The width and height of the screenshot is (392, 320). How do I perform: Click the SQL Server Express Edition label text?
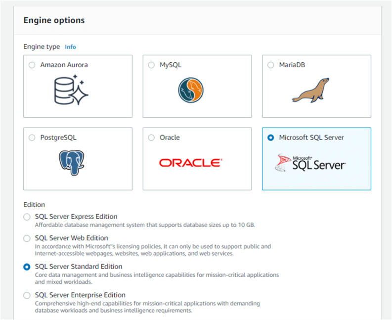tap(76, 217)
